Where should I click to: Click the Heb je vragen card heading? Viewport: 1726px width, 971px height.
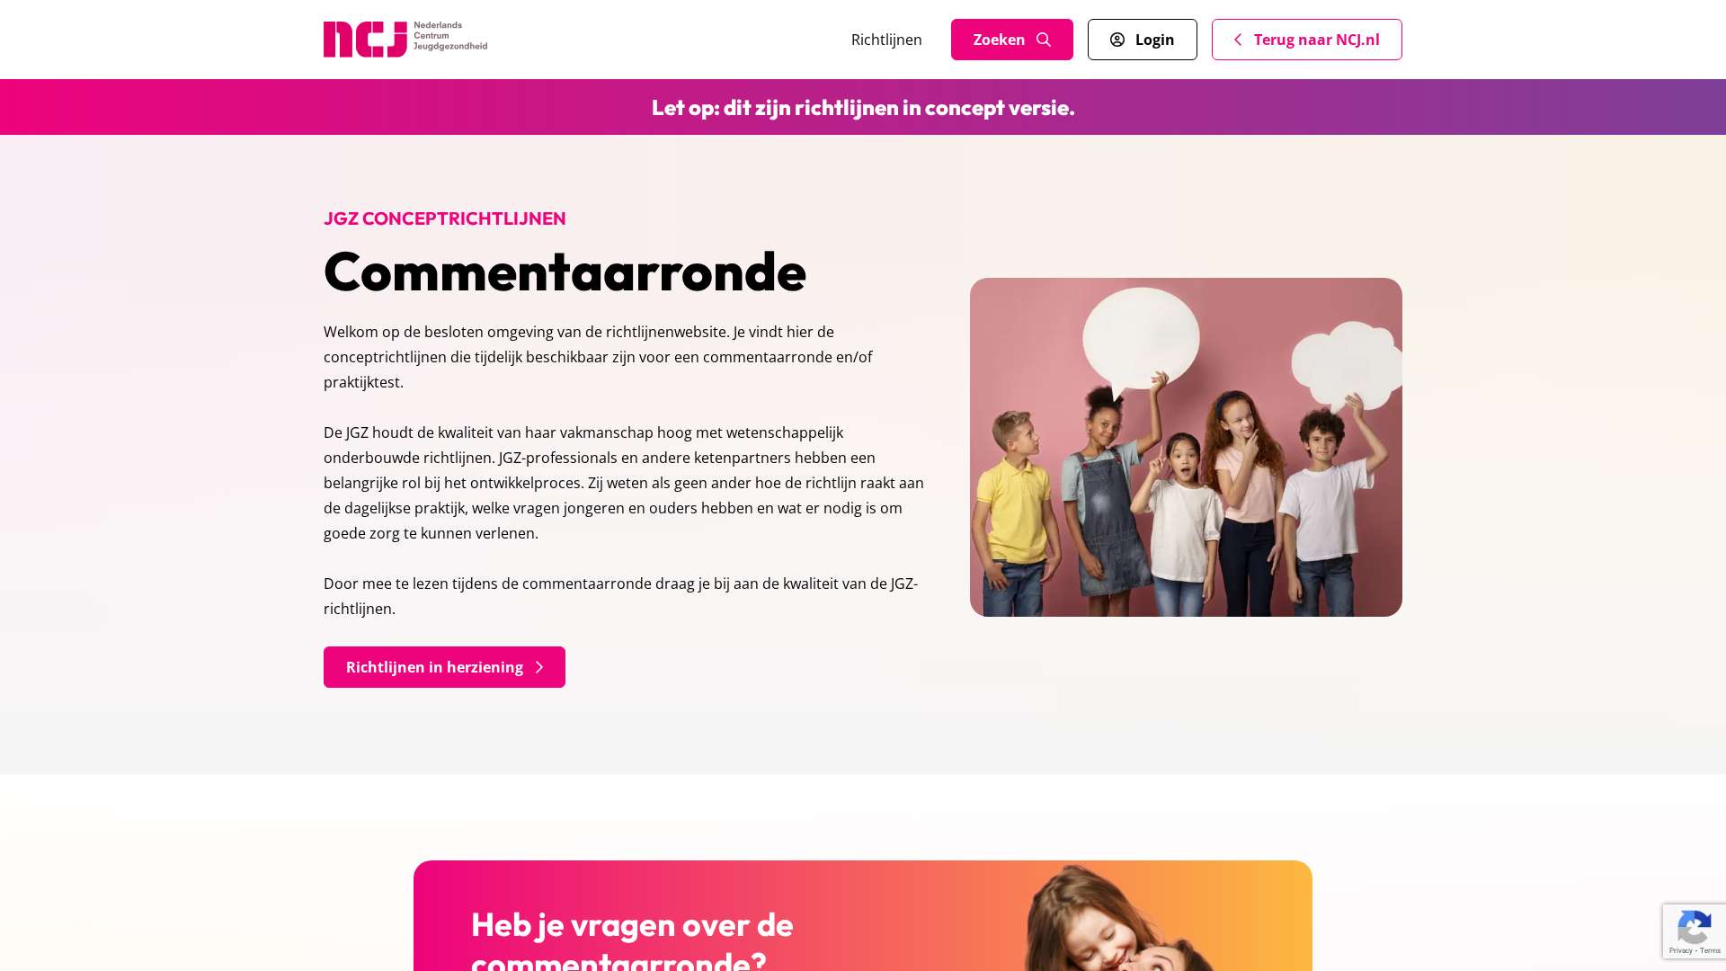tap(632, 940)
